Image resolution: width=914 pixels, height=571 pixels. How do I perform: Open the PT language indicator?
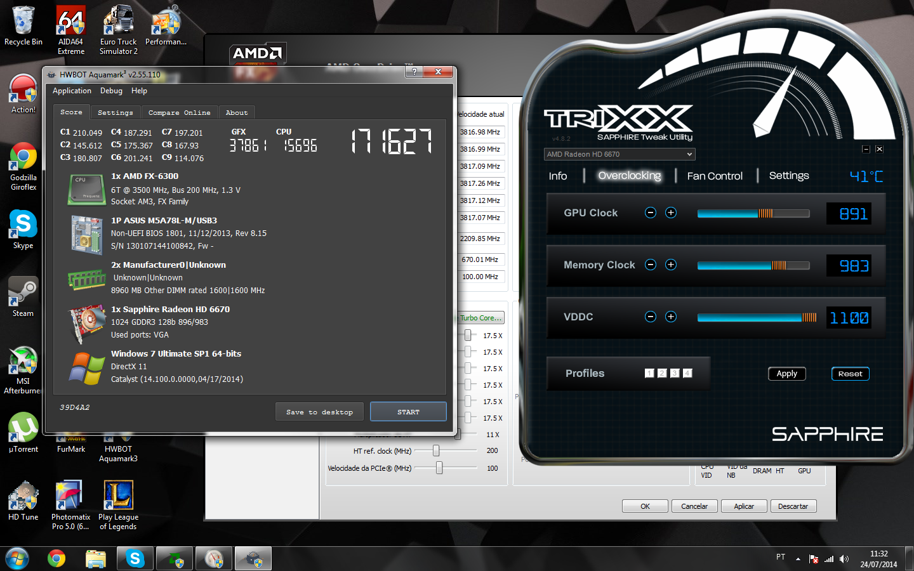(781, 557)
